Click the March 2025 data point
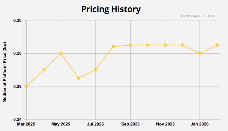Image resolution: width=228 pixels, height=131 pixels. 26,86
